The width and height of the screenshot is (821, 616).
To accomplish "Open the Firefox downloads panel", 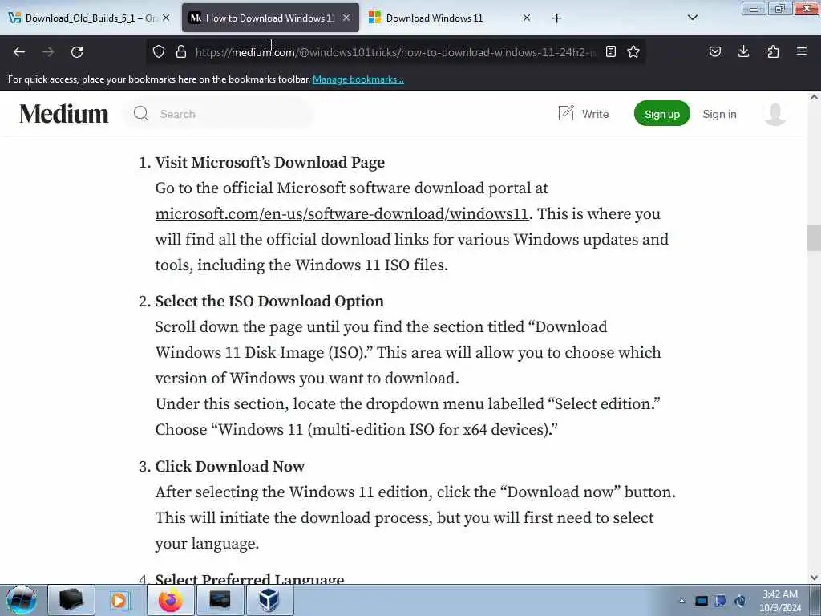I will [743, 51].
